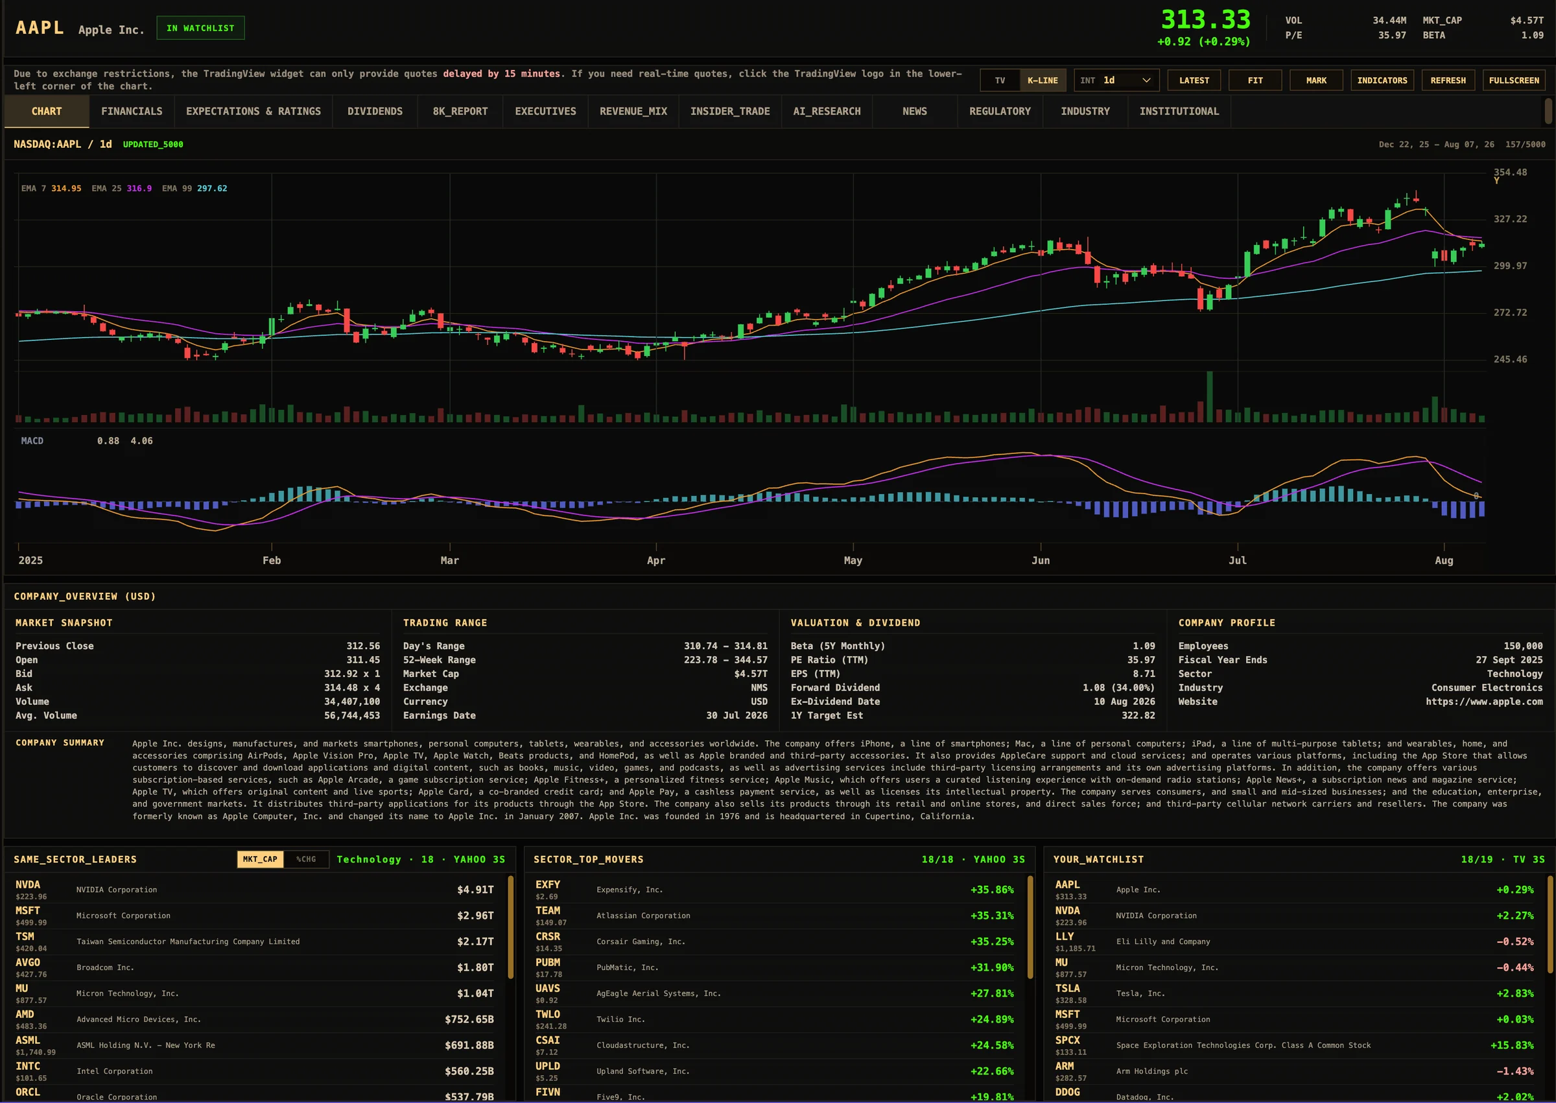Image resolution: width=1556 pixels, height=1103 pixels.
Task: Select the Advanced Micro Devices row
Action: 255,1019
